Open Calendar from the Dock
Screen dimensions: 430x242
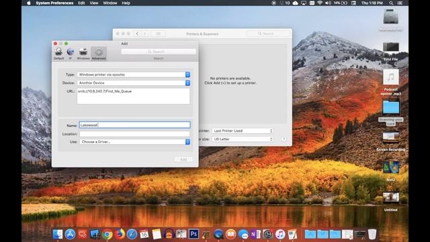coord(144,234)
